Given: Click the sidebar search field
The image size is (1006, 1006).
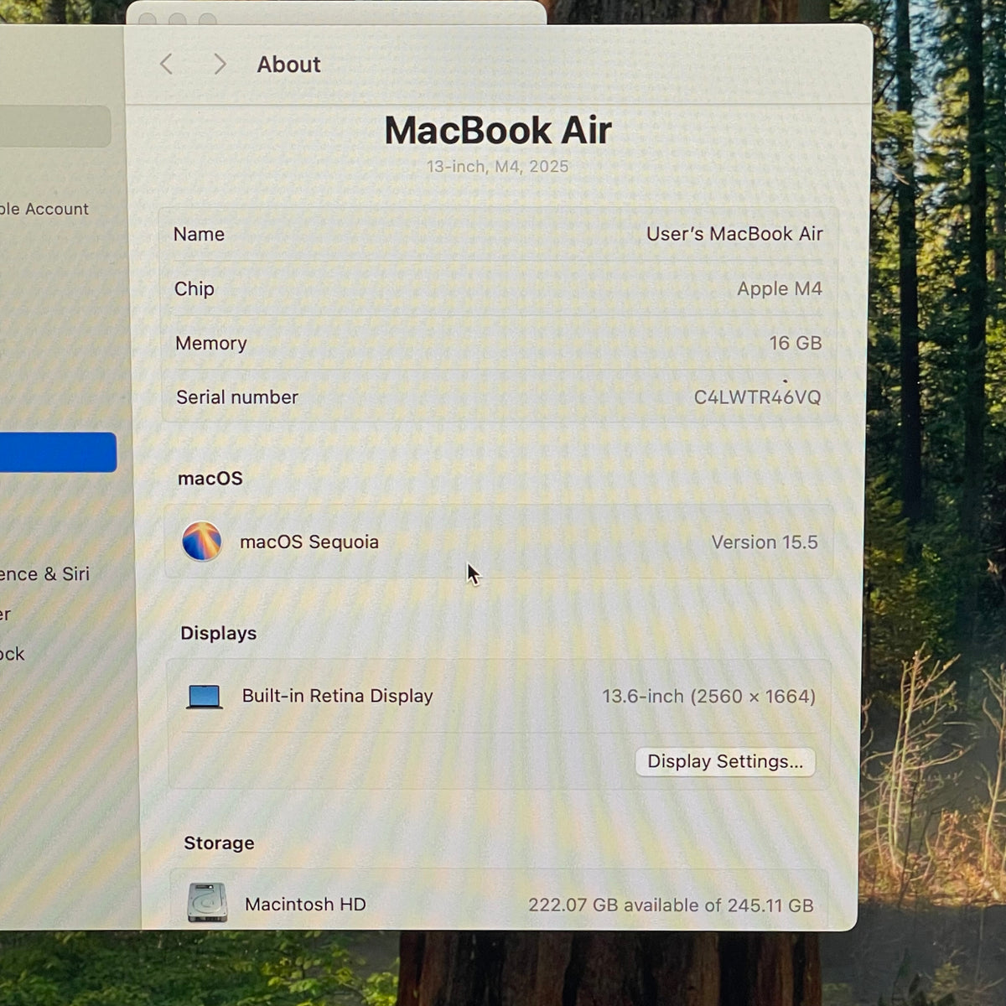Looking at the screenshot, I should click(x=55, y=127).
